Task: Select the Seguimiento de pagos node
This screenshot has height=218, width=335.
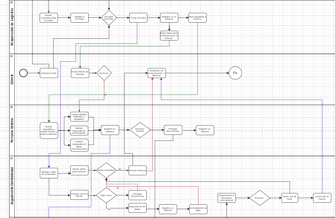Action: (137, 208)
